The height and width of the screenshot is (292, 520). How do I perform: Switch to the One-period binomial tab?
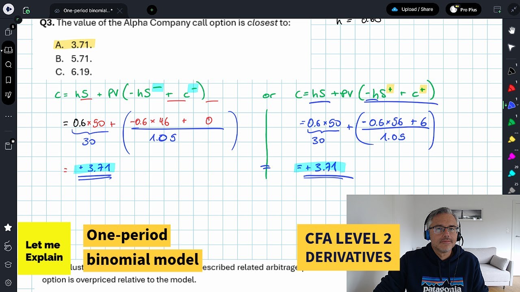pyautogui.click(x=88, y=11)
